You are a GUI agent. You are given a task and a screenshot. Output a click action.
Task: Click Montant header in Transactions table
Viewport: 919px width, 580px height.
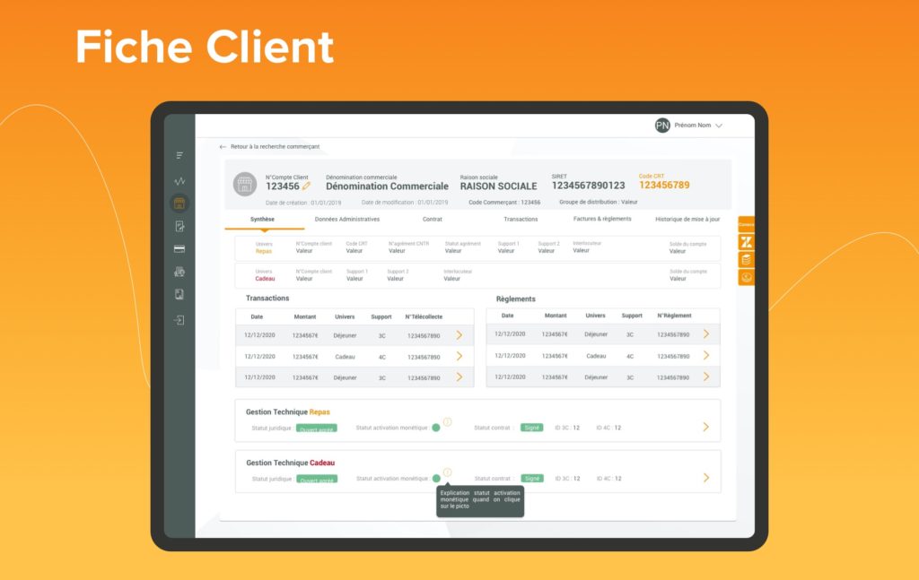coord(305,317)
